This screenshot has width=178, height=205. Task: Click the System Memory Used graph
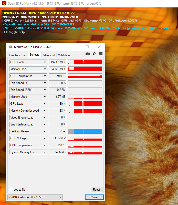(85, 152)
